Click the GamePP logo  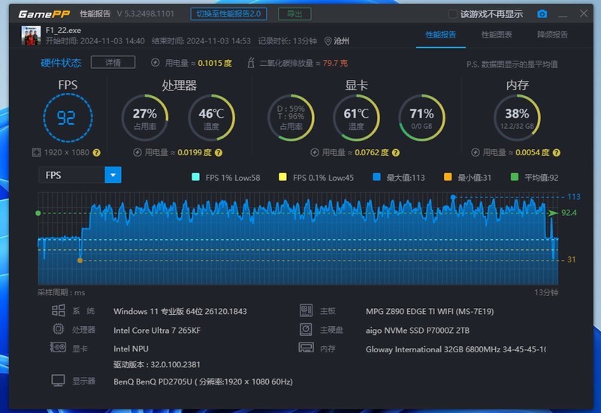point(44,14)
